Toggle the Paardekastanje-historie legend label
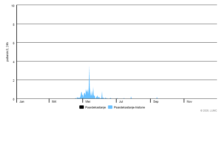 (129, 107)
